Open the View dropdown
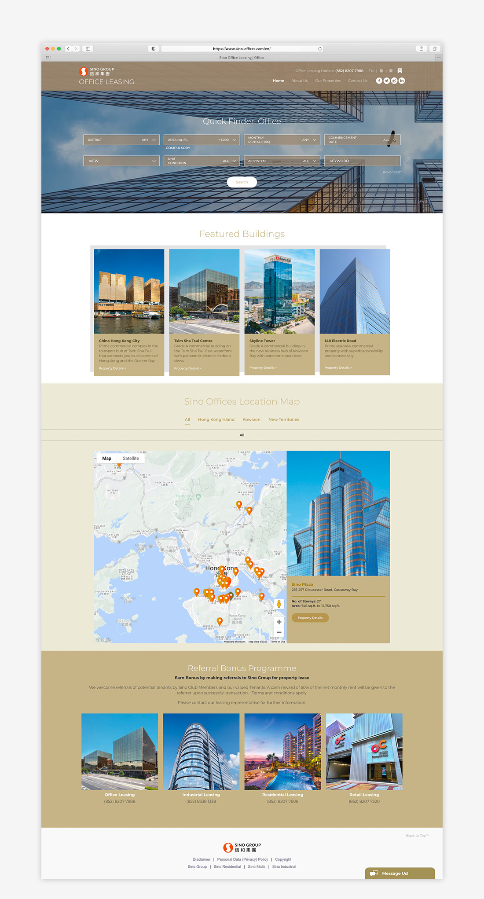This screenshot has height=899, width=484. point(121,161)
